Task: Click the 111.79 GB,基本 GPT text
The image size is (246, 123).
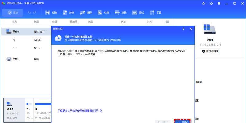Action: 210,45
